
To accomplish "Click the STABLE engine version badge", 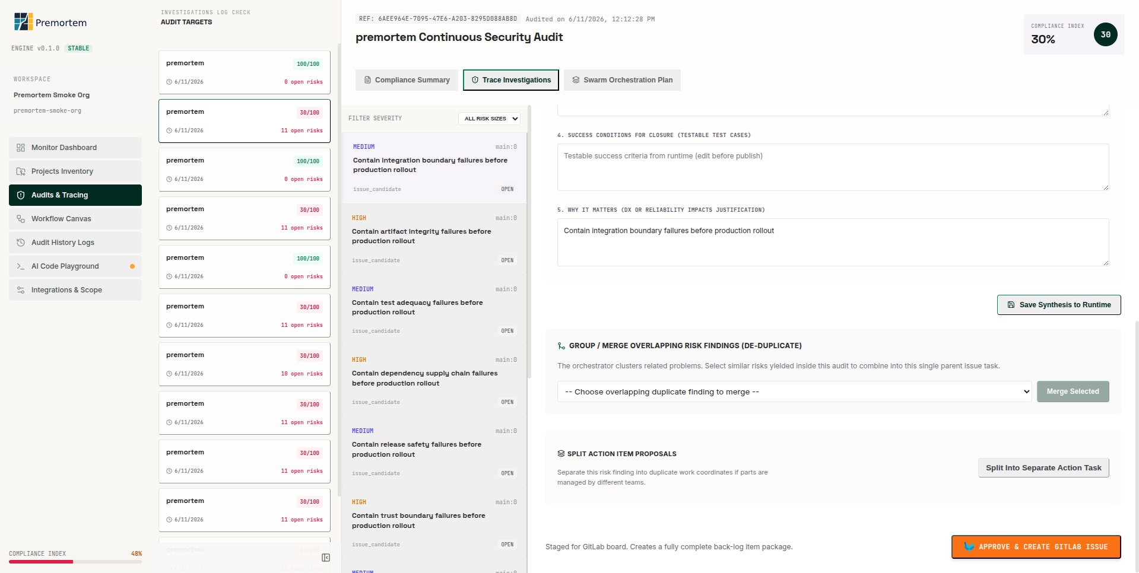I will coord(78,49).
